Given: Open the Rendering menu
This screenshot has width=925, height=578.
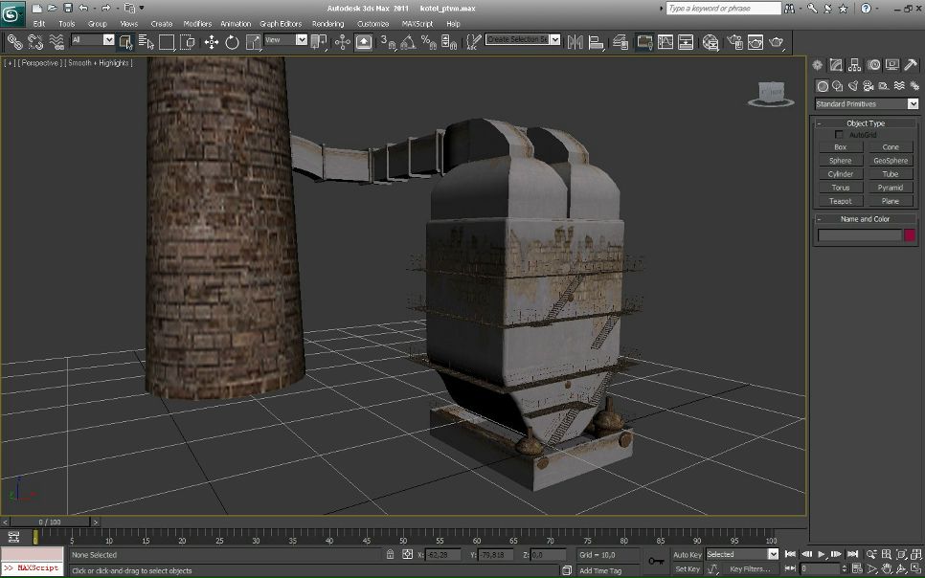Looking at the screenshot, I should 327,23.
